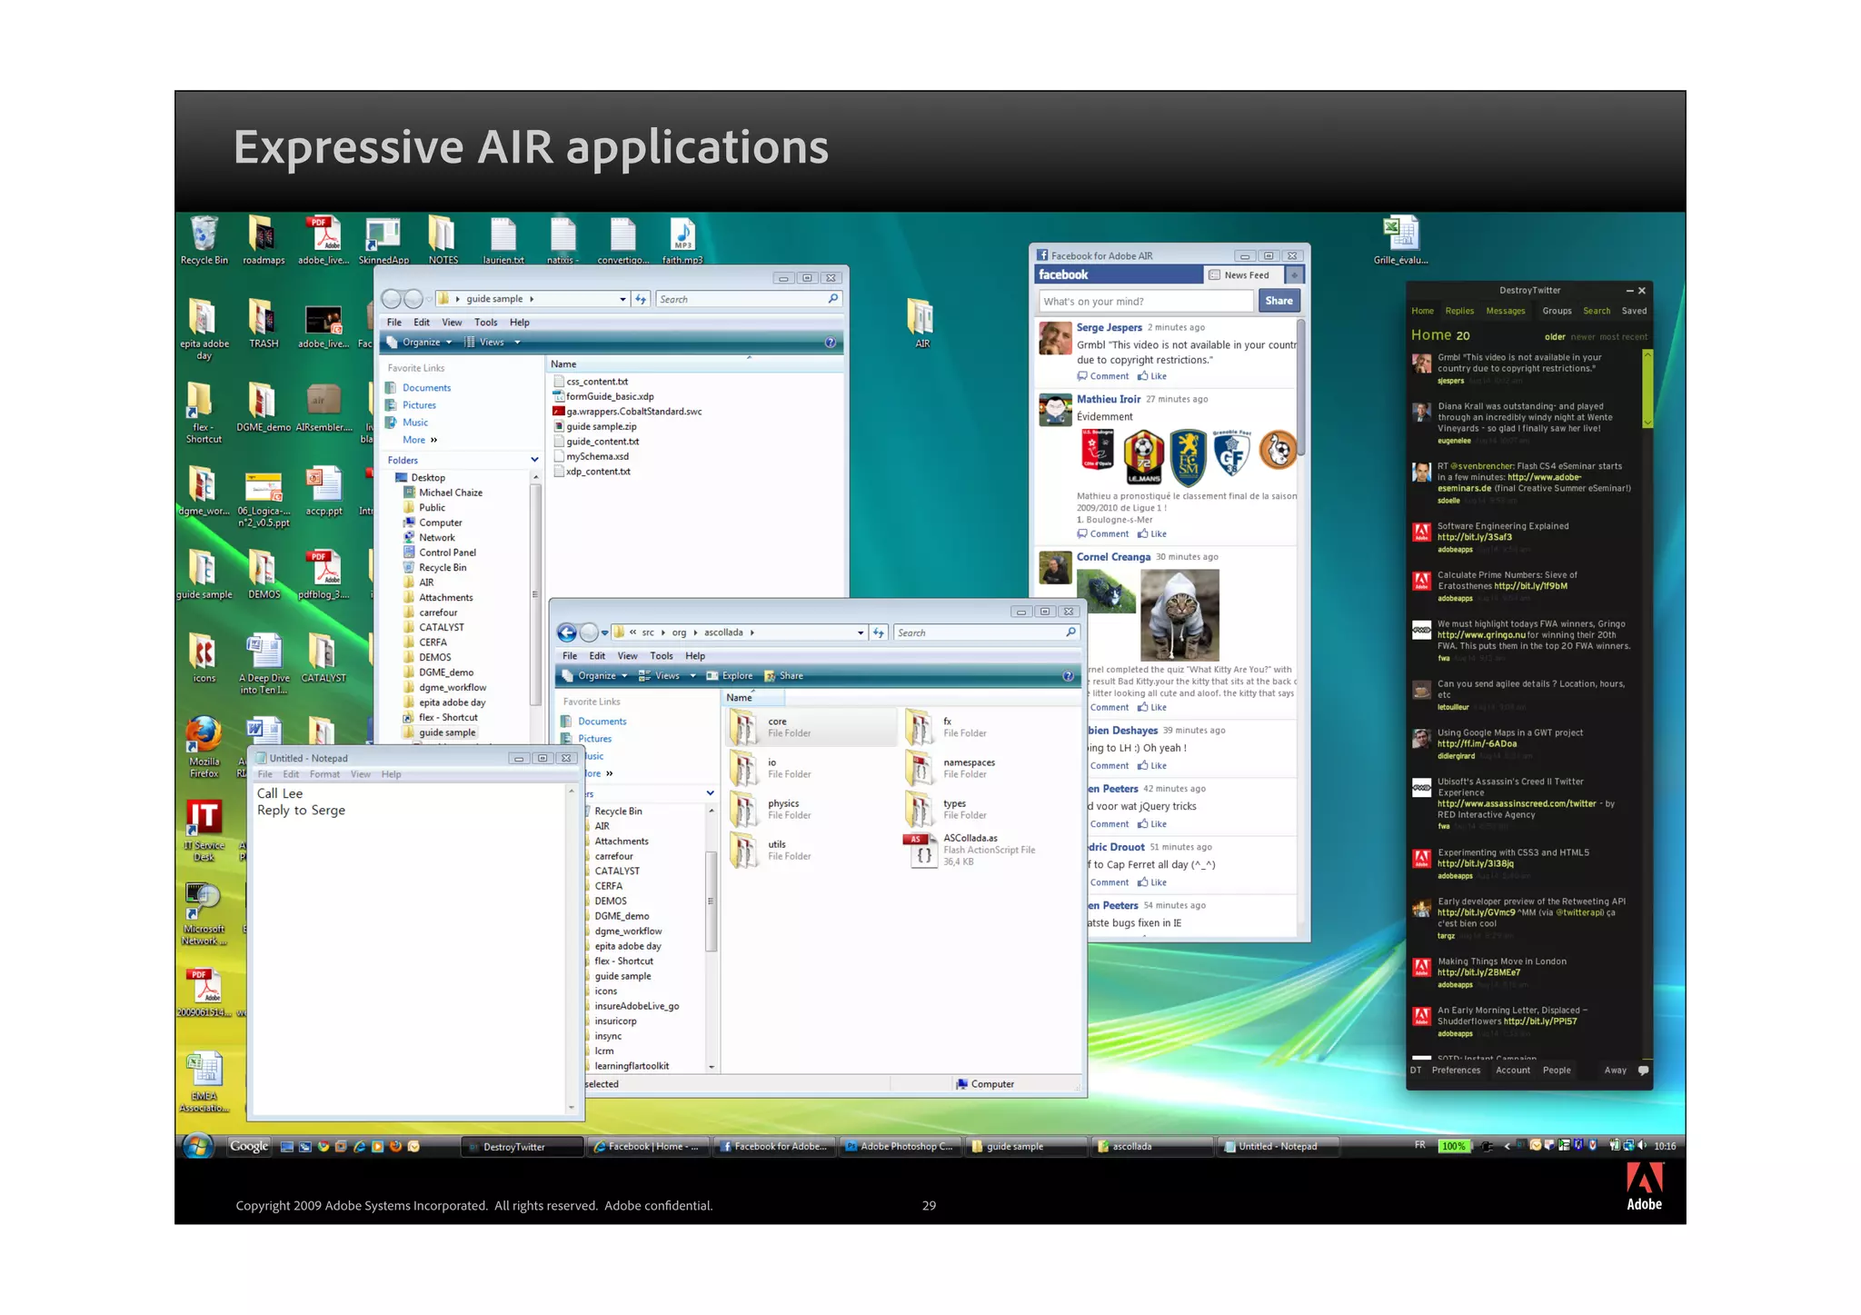Viewport: 1861px width, 1315px height.
Task: Open the Views dropdown in guide sample window
Action: pos(492,343)
